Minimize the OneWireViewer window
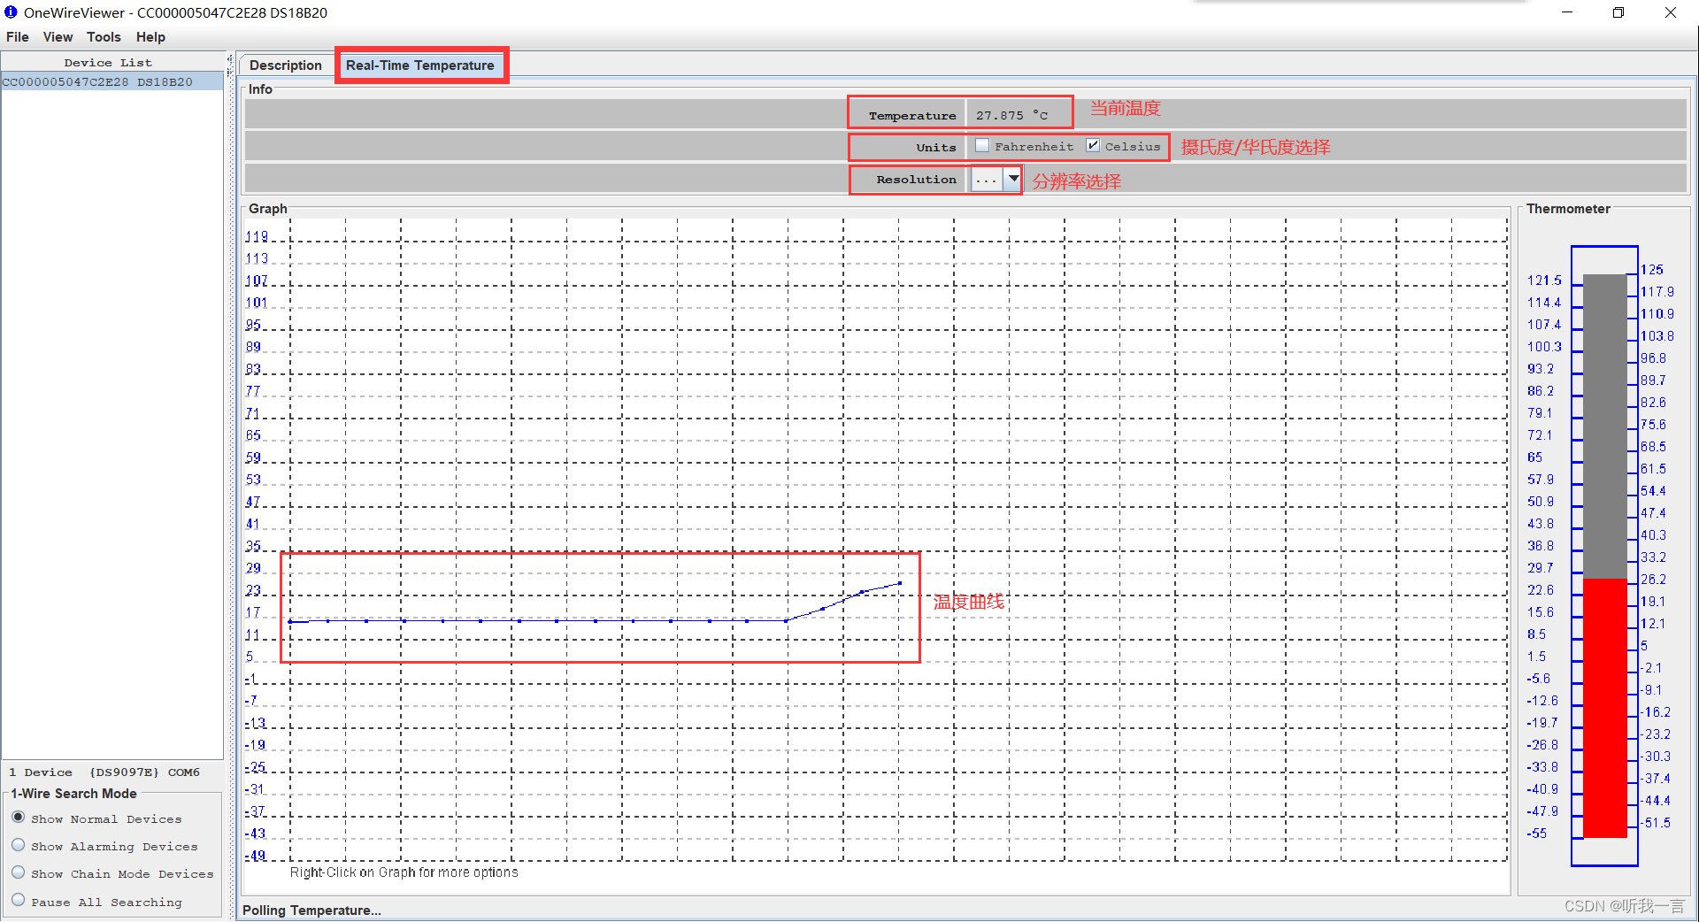 pyautogui.click(x=1567, y=12)
